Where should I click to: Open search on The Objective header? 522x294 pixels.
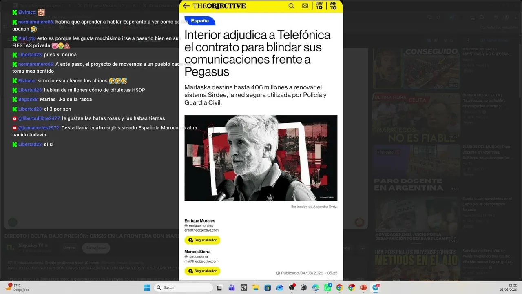(291, 6)
